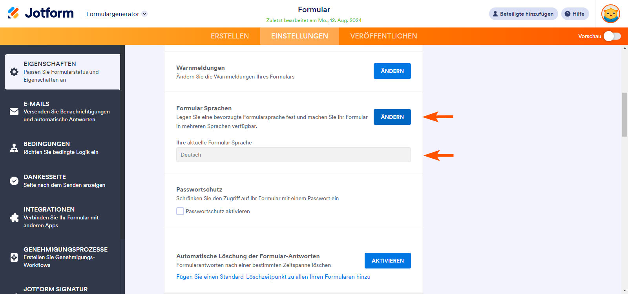This screenshot has width=628, height=294.
Task: Click the Integrationen puzzle piece icon
Action: pyautogui.click(x=14, y=217)
